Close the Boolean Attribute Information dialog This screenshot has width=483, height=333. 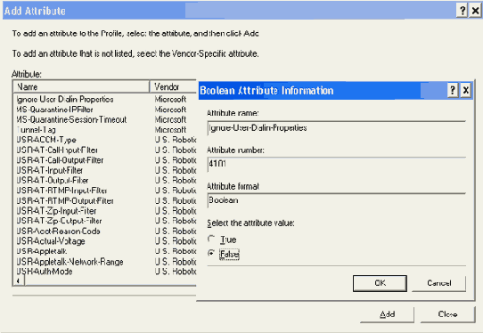point(466,91)
